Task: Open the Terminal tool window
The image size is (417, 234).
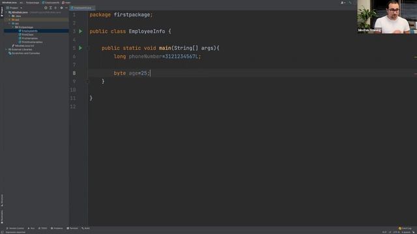Action: pos(72,228)
